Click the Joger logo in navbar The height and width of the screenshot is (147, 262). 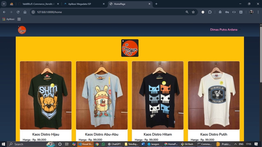[x=22, y=30]
